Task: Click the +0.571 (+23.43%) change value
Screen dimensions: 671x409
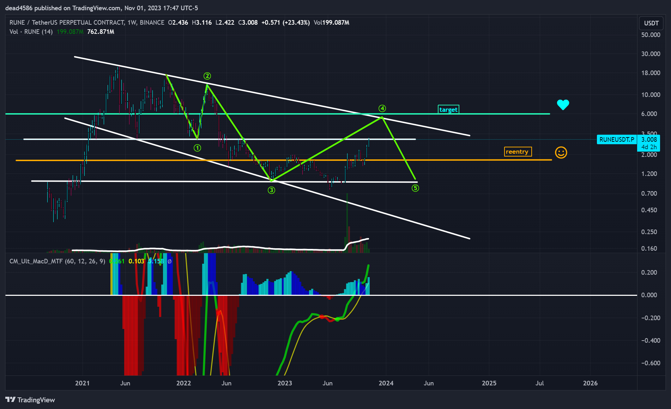Action: [285, 23]
